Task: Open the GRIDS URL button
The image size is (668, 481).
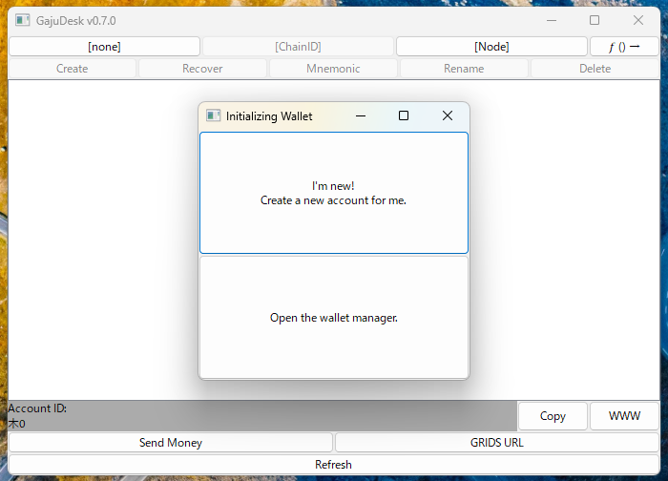Action: pos(497,443)
